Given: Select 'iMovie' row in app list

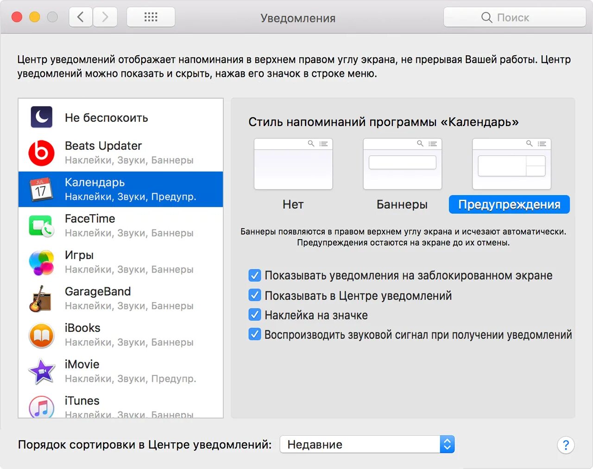Looking at the screenshot, I should coord(120,372).
